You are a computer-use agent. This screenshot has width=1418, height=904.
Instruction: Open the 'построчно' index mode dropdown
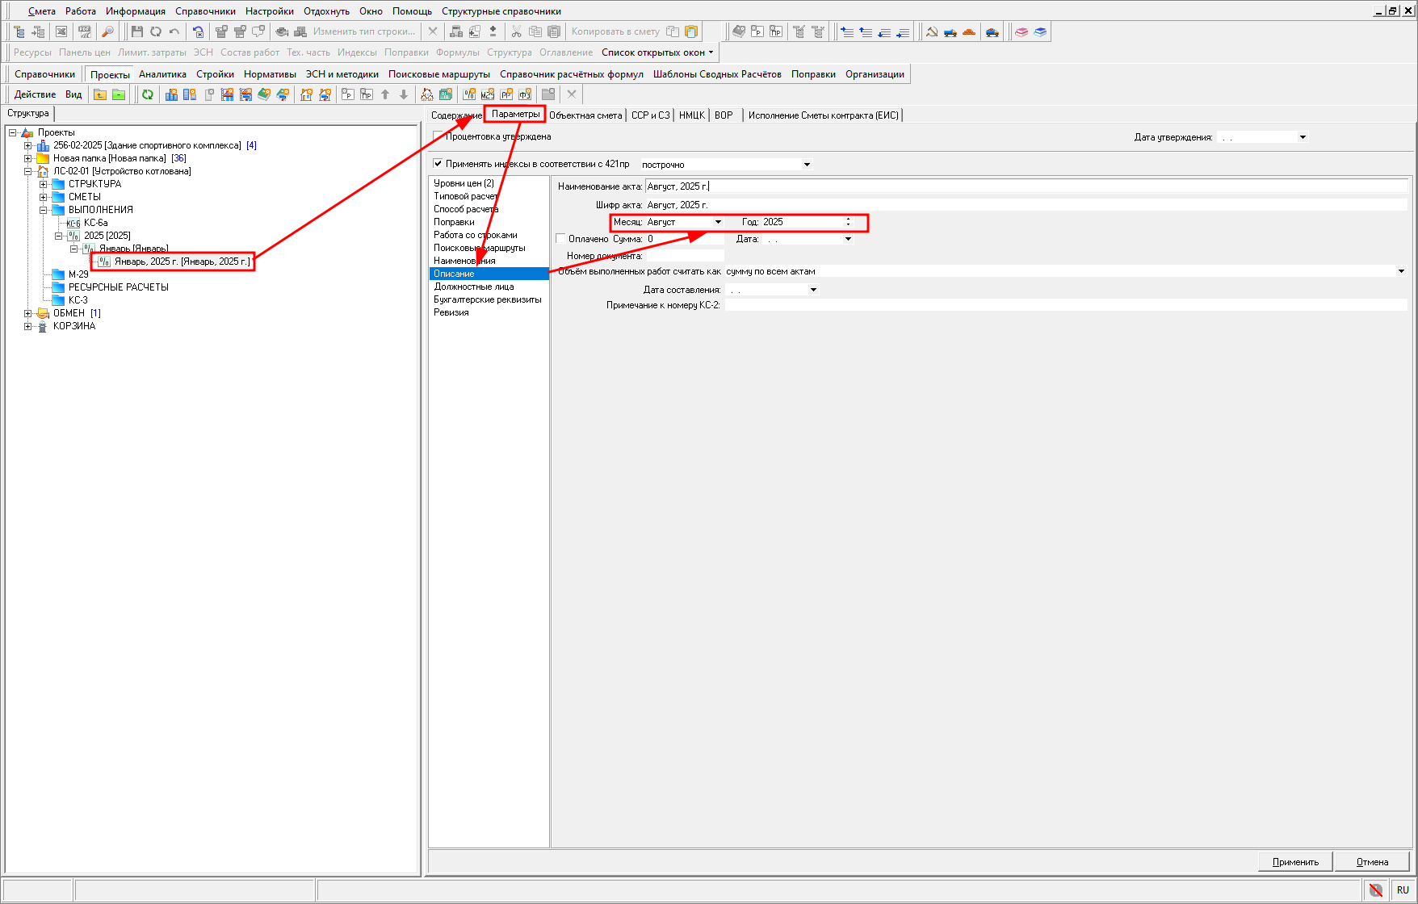pyautogui.click(x=806, y=165)
